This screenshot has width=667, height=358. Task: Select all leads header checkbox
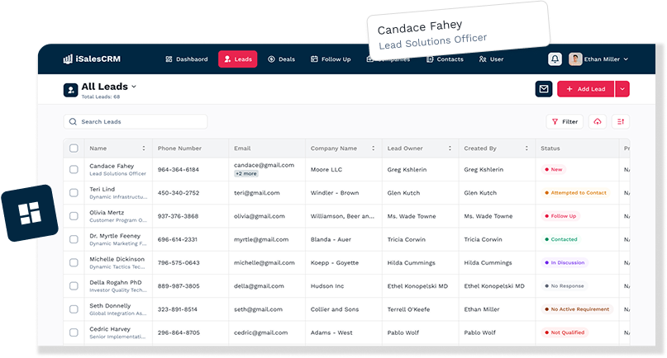74,148
